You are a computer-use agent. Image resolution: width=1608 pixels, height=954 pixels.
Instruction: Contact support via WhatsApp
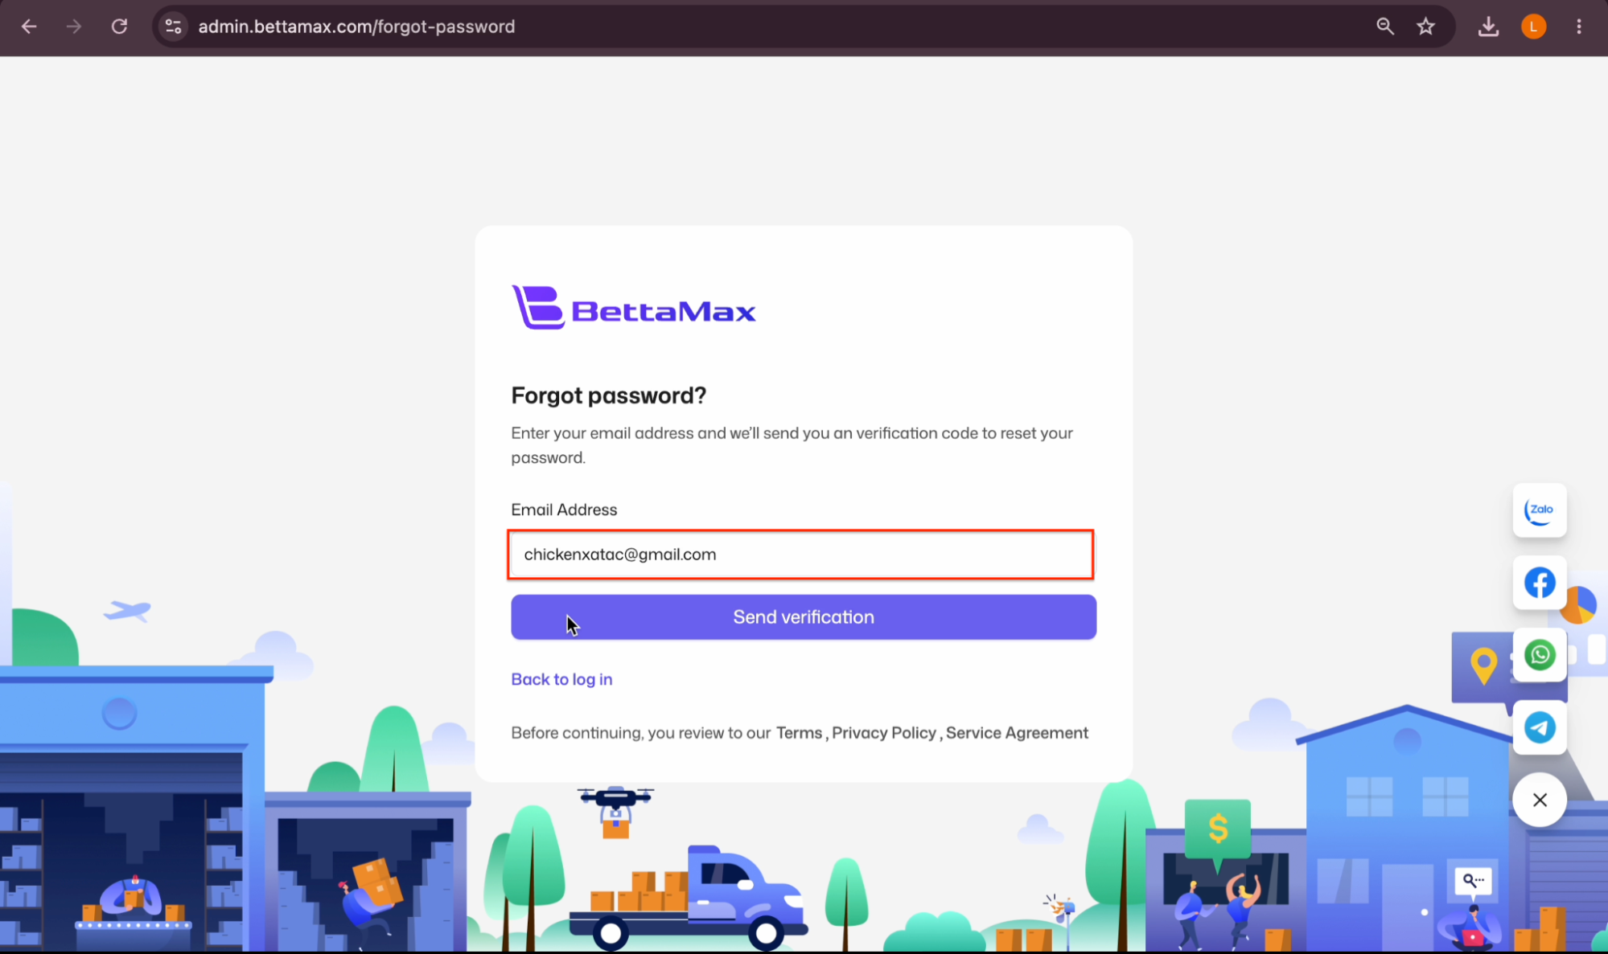pyautogui.click(x=1540, y=655)
